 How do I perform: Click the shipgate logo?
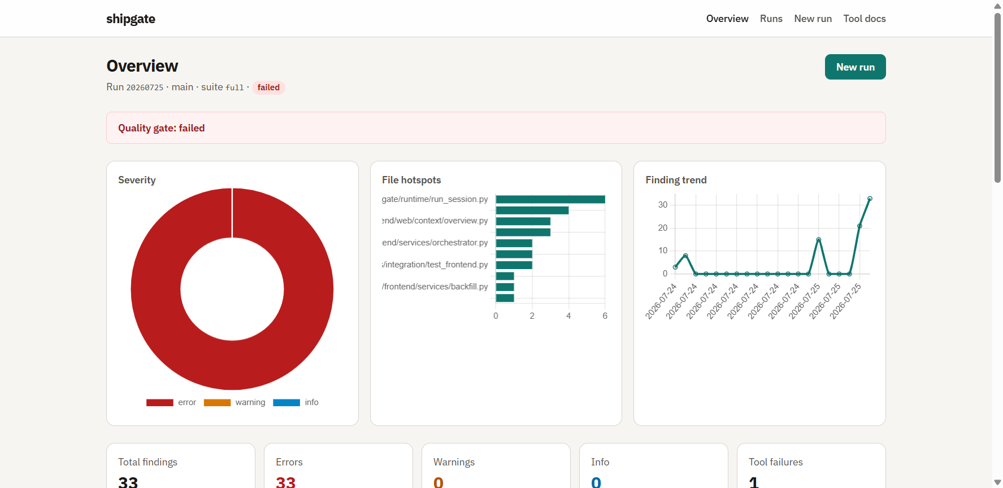click(x=131, y=19)
